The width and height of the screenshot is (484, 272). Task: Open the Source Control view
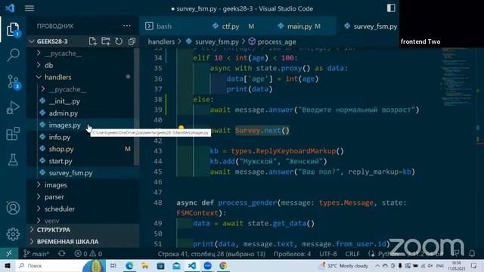pyautogui.click(x=13, y=82)
